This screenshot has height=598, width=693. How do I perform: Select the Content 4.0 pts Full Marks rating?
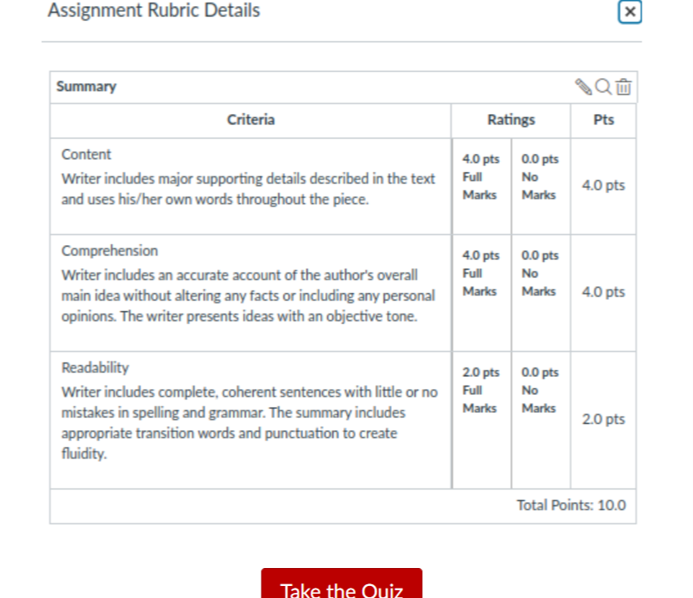481,186
